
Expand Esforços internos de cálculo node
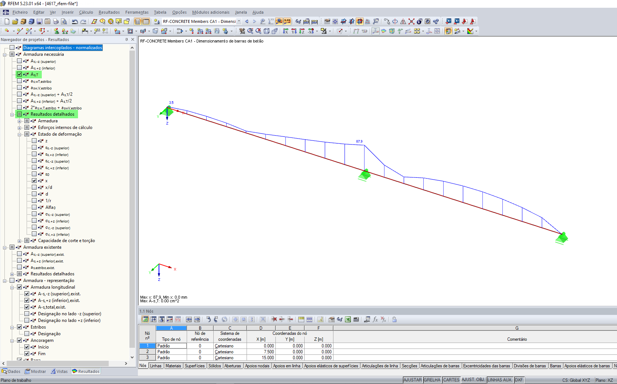coord(19,128)
